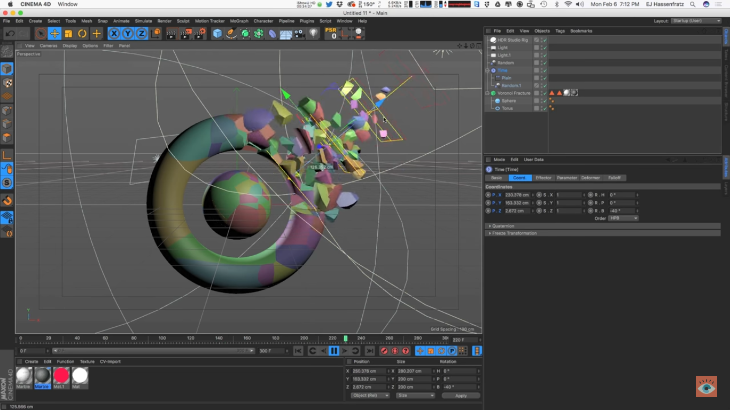This screenshot has width=730, height=410.
Task: Switch to the Falloff tab
Action: point(615,178)
